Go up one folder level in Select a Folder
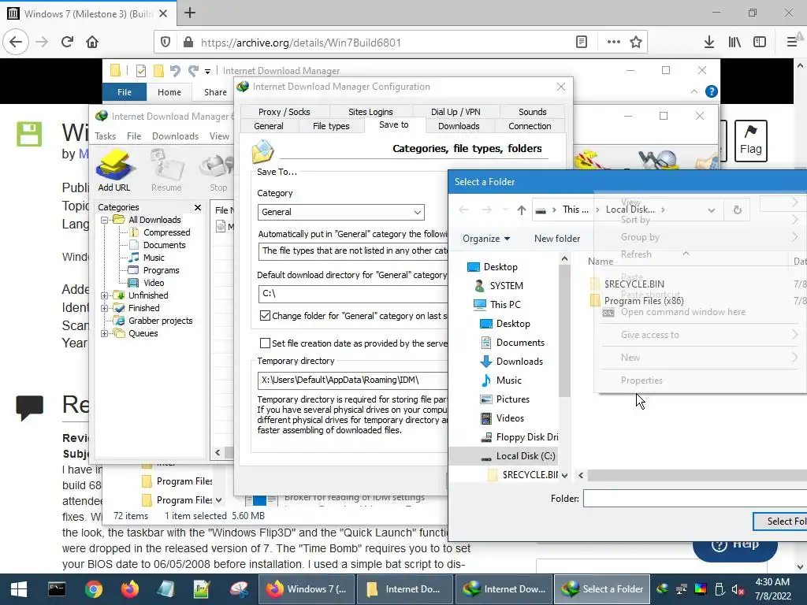 coord(522,210)
